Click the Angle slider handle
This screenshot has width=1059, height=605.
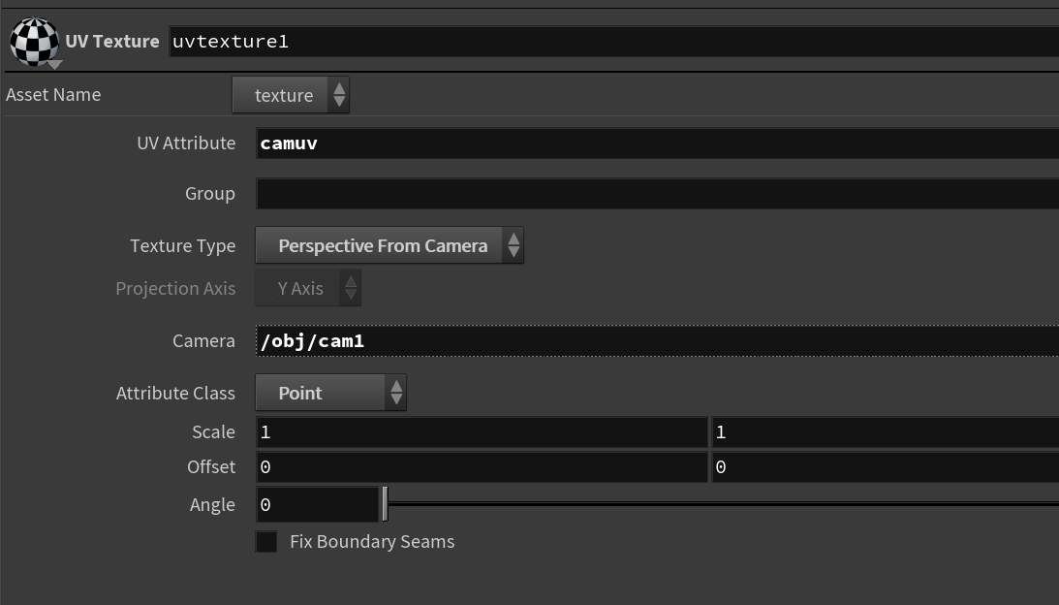click(x=385, y=504)
